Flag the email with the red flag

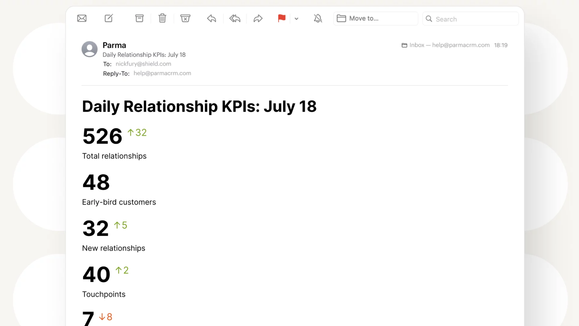[282, 18]
